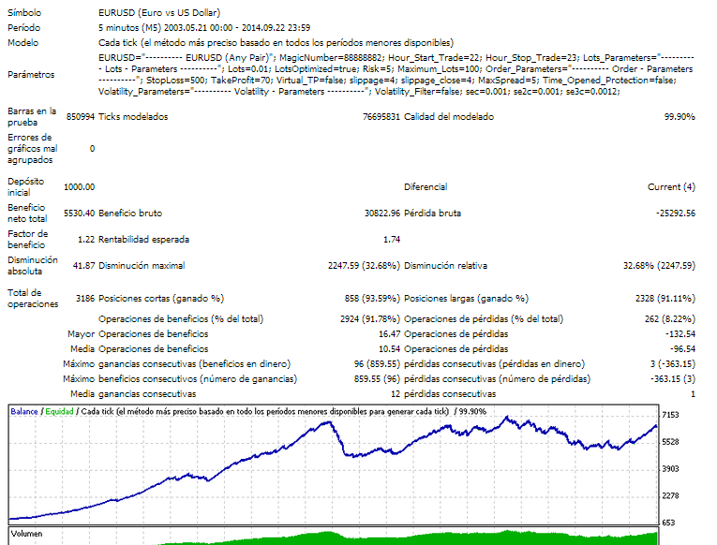Click the Rentabilidad esperada value 1.74
This screenshot has width=717, height=545.
[x=392, y=240]
